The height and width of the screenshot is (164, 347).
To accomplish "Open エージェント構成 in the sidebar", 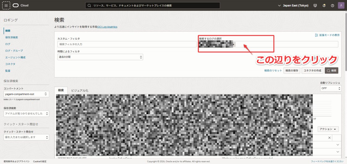I will [15, 57].
